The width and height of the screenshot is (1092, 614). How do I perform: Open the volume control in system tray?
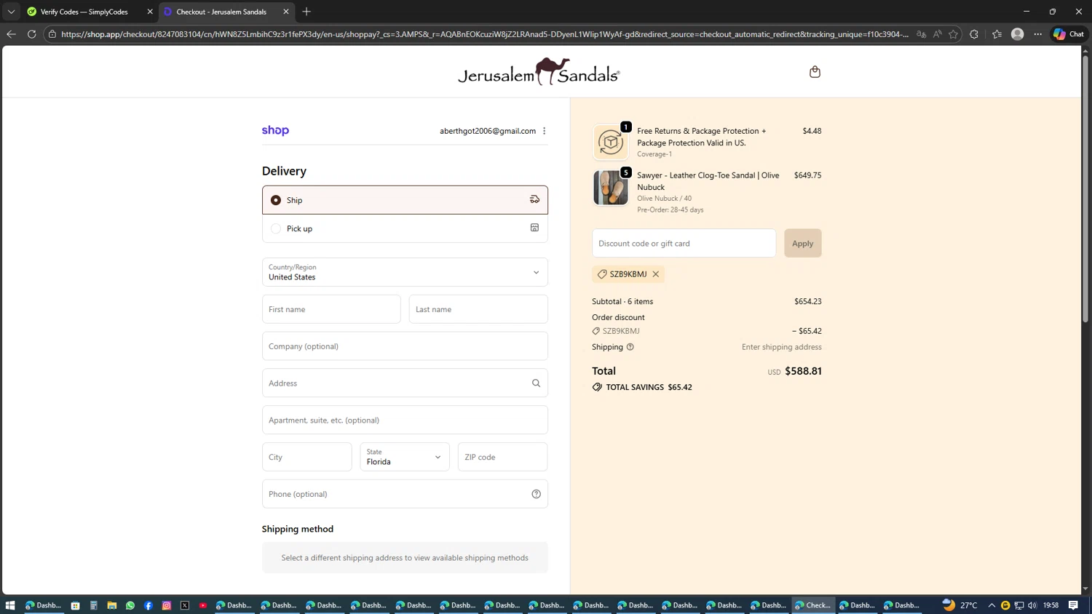(x=1032, y=605)
